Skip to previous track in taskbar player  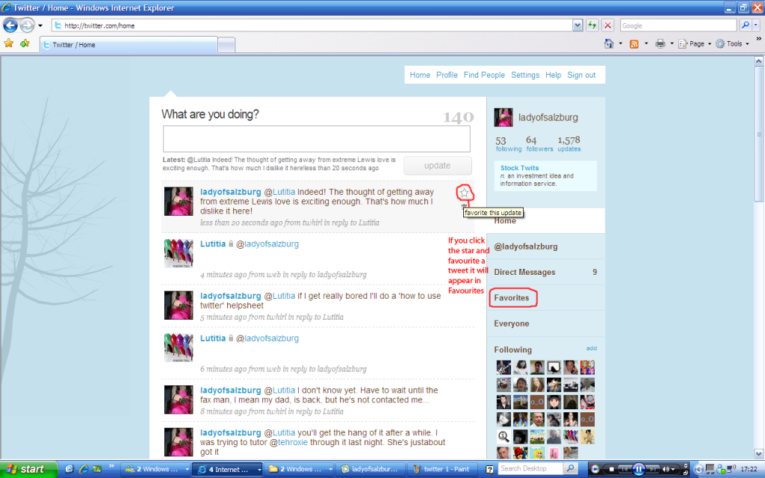[625, 469]
